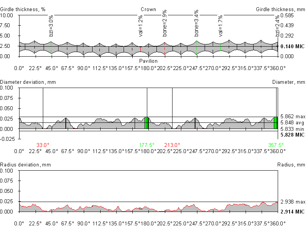Screen dimensions: 306x233
Task: Click the 5.828 MIC diameter value
Action: click(292, 135)
